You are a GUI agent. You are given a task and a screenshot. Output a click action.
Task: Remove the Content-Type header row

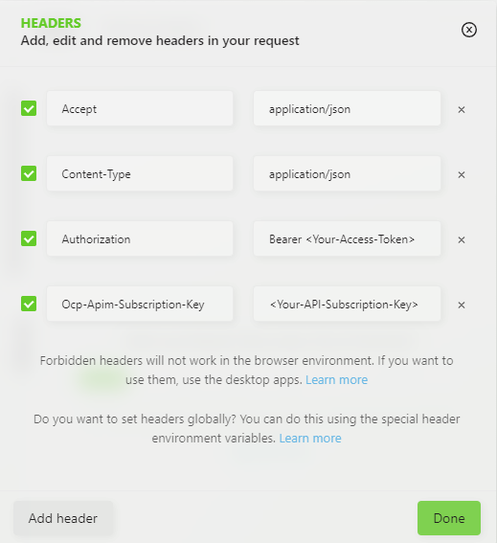(462, 175)
